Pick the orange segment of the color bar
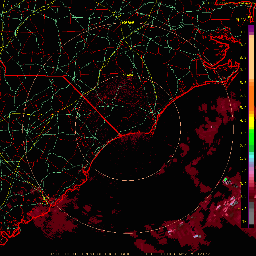Image resolution: width=256 pixels, height=256 pixels. click(251, 98)
